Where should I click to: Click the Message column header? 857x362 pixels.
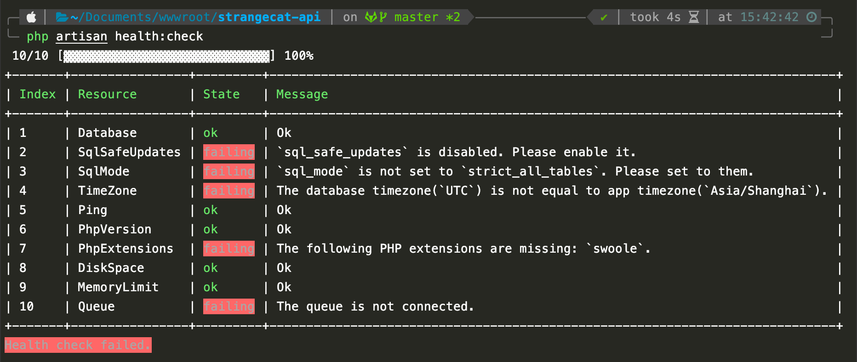click(302, 94)
